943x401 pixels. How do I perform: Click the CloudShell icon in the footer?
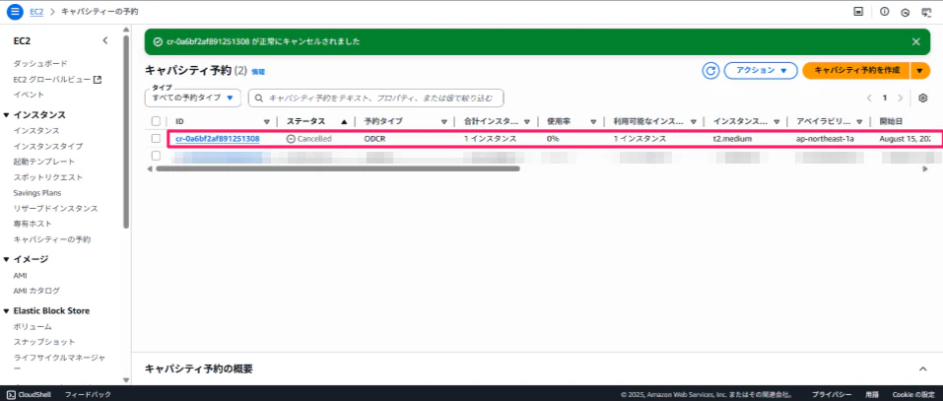(10, 395)
